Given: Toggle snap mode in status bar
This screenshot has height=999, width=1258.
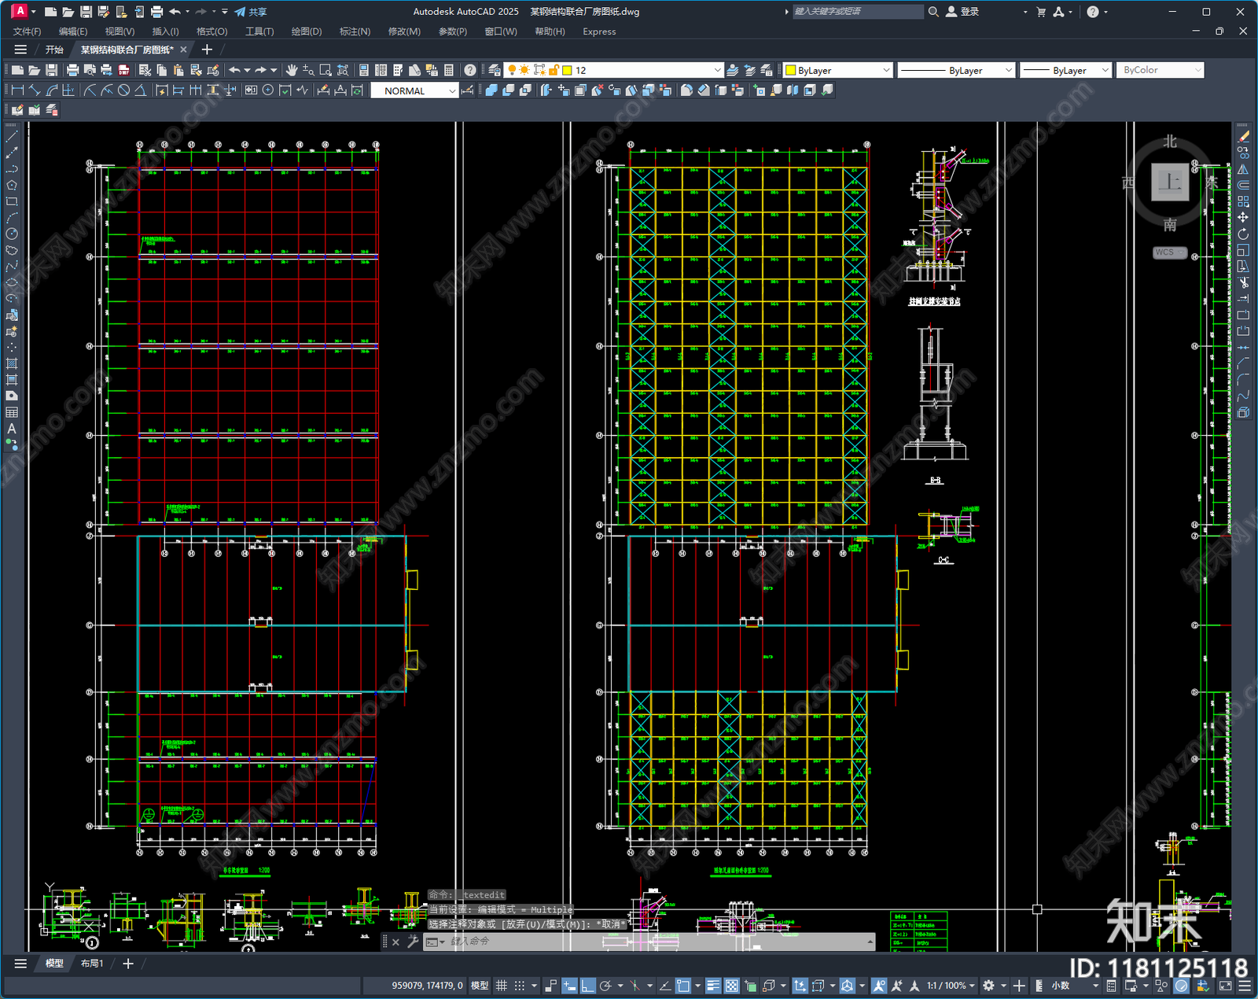Looking at the screenshot, I should (520, 986).
